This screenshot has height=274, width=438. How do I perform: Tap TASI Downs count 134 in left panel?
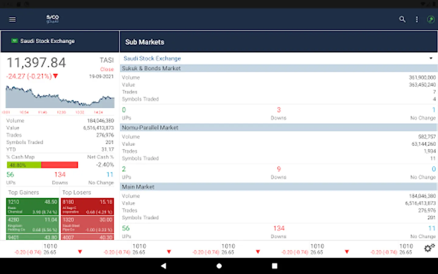[x=60, y=174]
